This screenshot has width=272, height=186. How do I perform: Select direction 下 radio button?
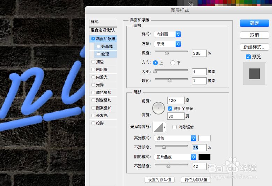172,63
